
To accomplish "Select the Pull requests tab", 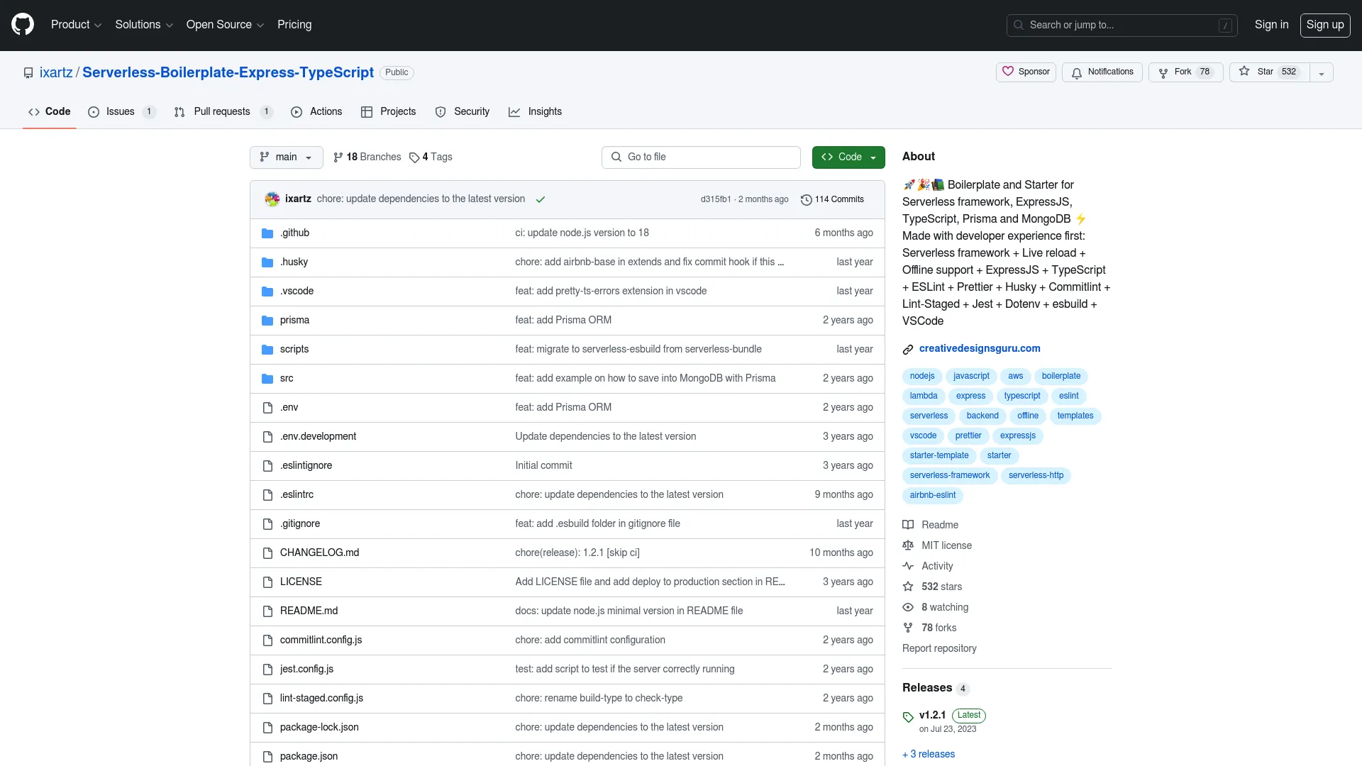I will pos(222,111).
